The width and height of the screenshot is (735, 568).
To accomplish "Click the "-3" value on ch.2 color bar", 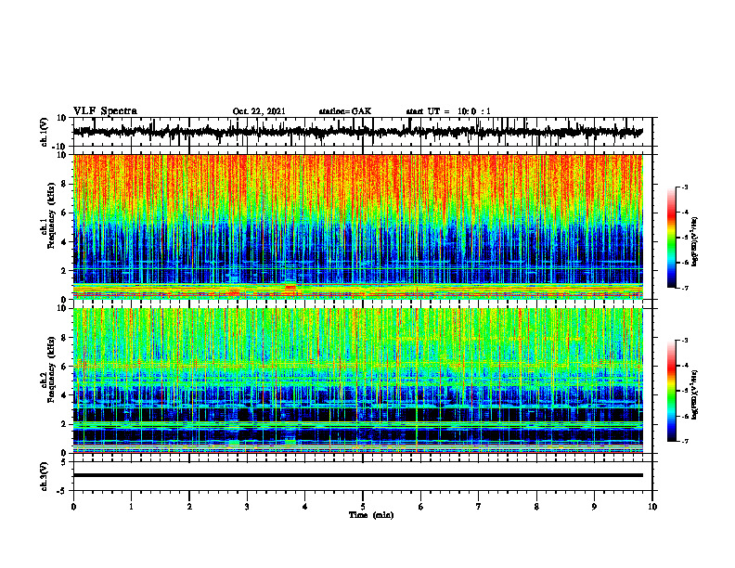I will coord(684,341).
